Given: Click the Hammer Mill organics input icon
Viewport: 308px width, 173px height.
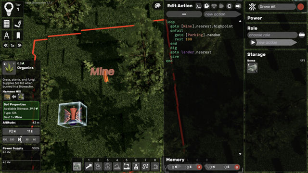Looking at the screenshot, I should point(21,97).
